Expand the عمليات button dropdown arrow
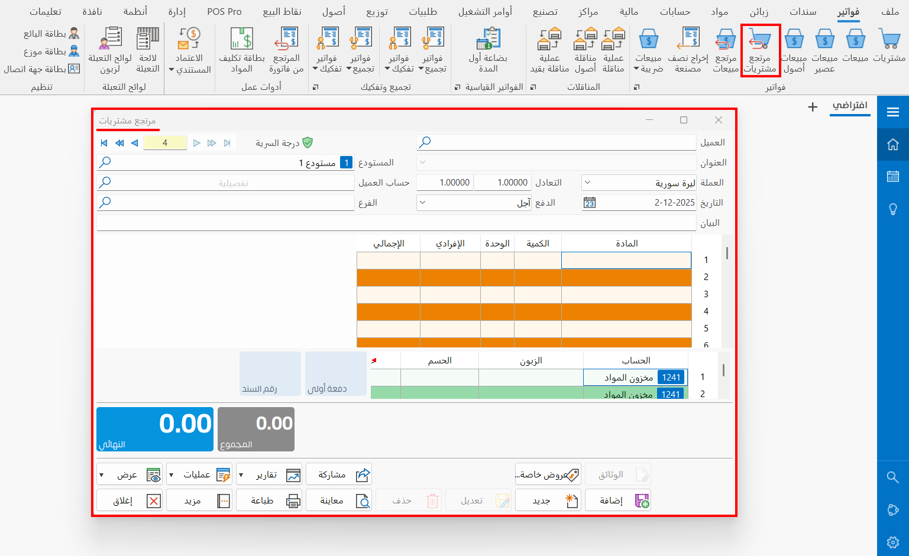Screen dimensions: 909x556 tap(172, 475)
